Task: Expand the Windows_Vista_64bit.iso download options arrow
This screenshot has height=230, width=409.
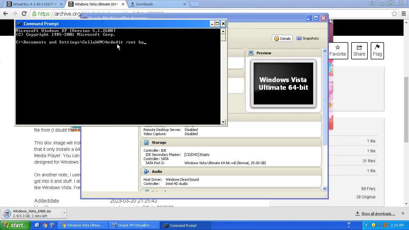Action: click(x=64, y=213)
